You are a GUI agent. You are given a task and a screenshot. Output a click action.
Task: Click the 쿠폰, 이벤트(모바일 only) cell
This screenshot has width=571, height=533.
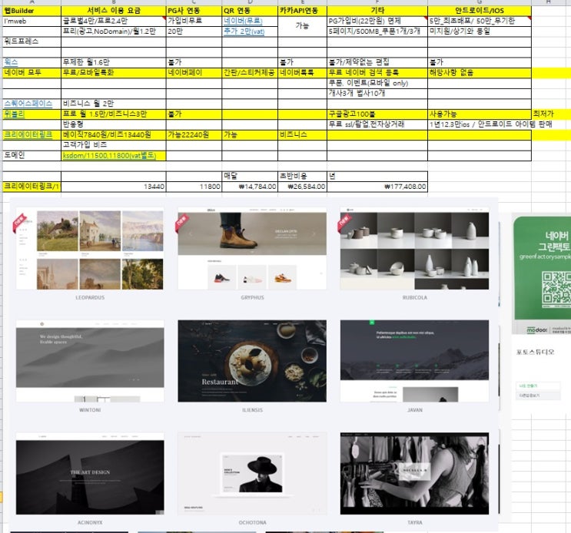point(377,83)
